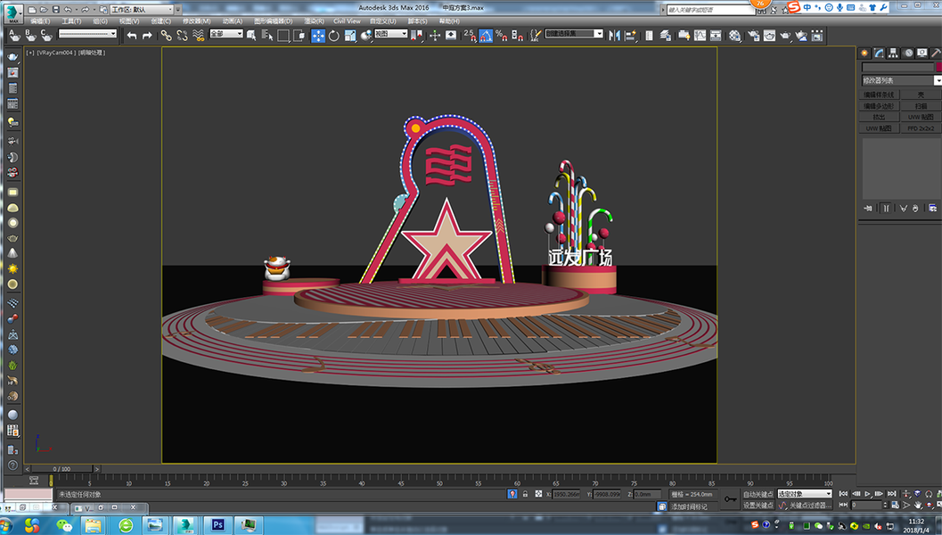
Task: Click the 编辑样条线 modifier button
Action: [879, 95]
